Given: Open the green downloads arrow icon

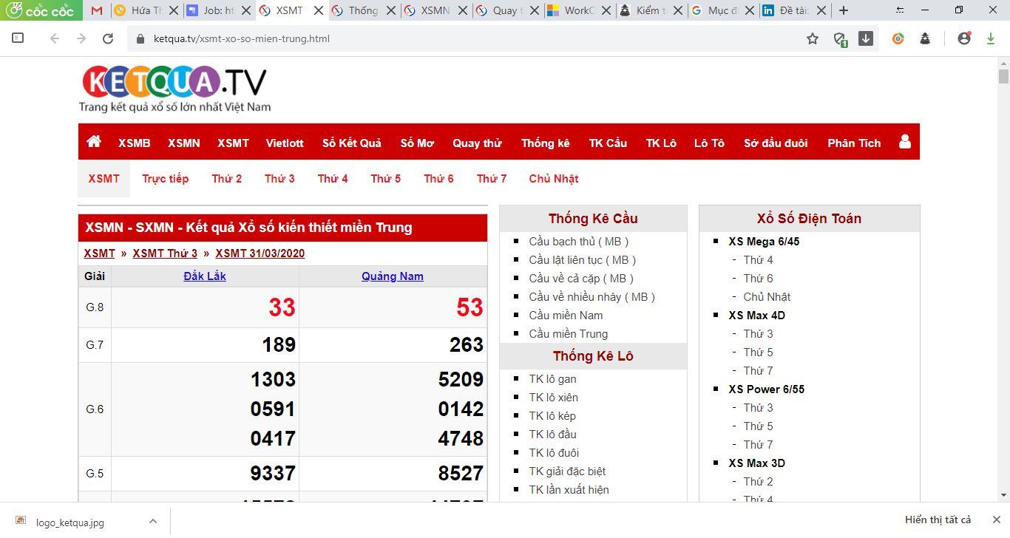Looking at the screenshot, I should pyautogui.click(x=990, y=38).
